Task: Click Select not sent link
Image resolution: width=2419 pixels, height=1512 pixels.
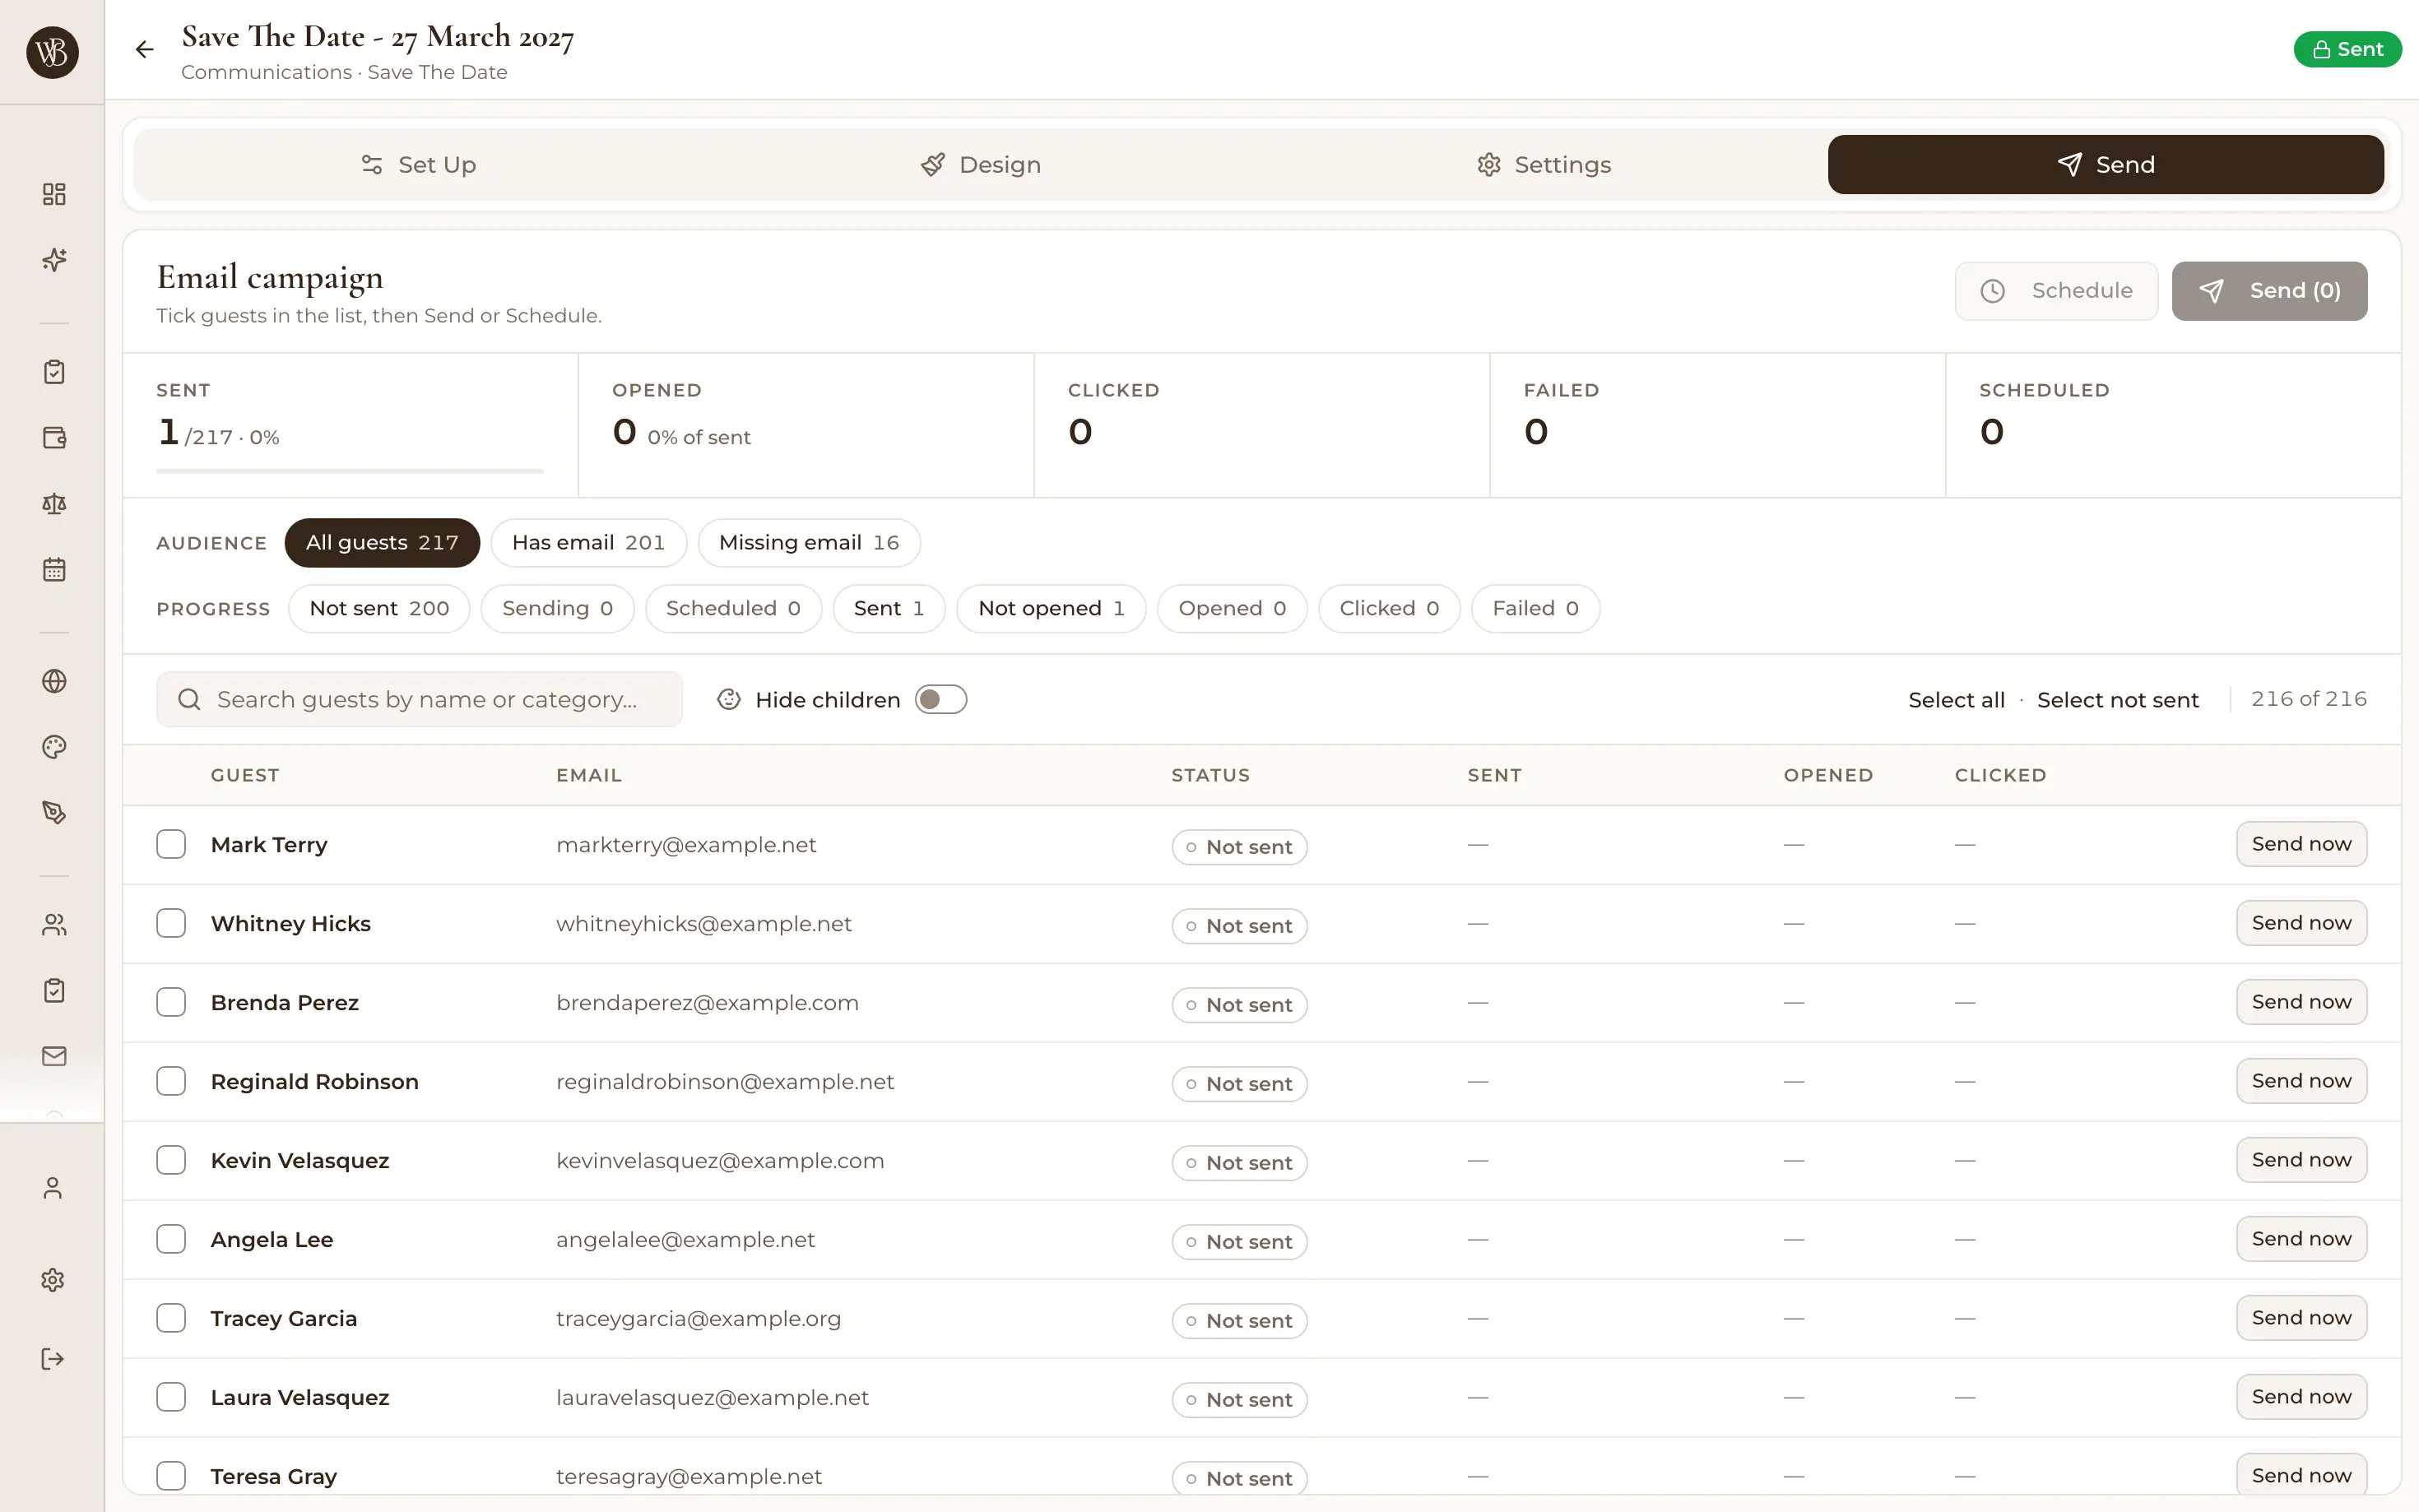Action: click(2117, 700)
